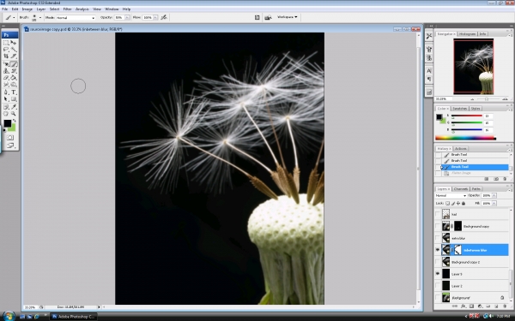Image resolution: width=515 pixels, height=321 pixels.
Task: Show the Background copy layer
Action: 437,226
